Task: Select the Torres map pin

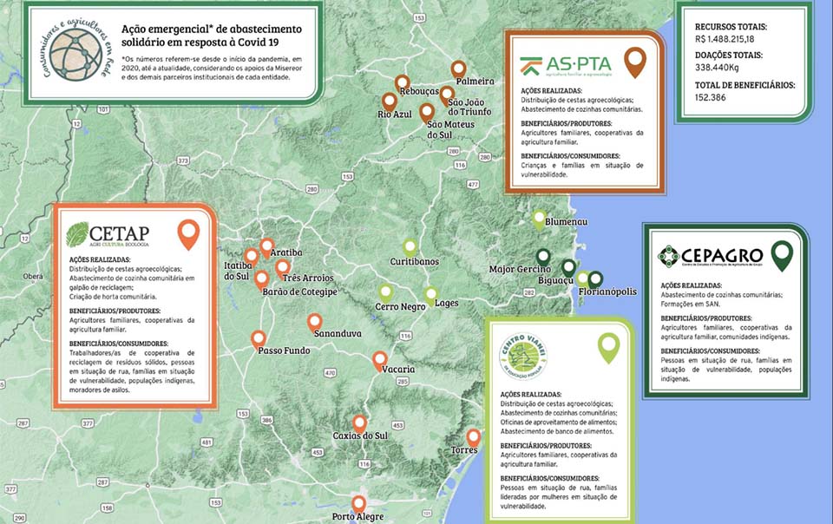Action: pos(474,438)
